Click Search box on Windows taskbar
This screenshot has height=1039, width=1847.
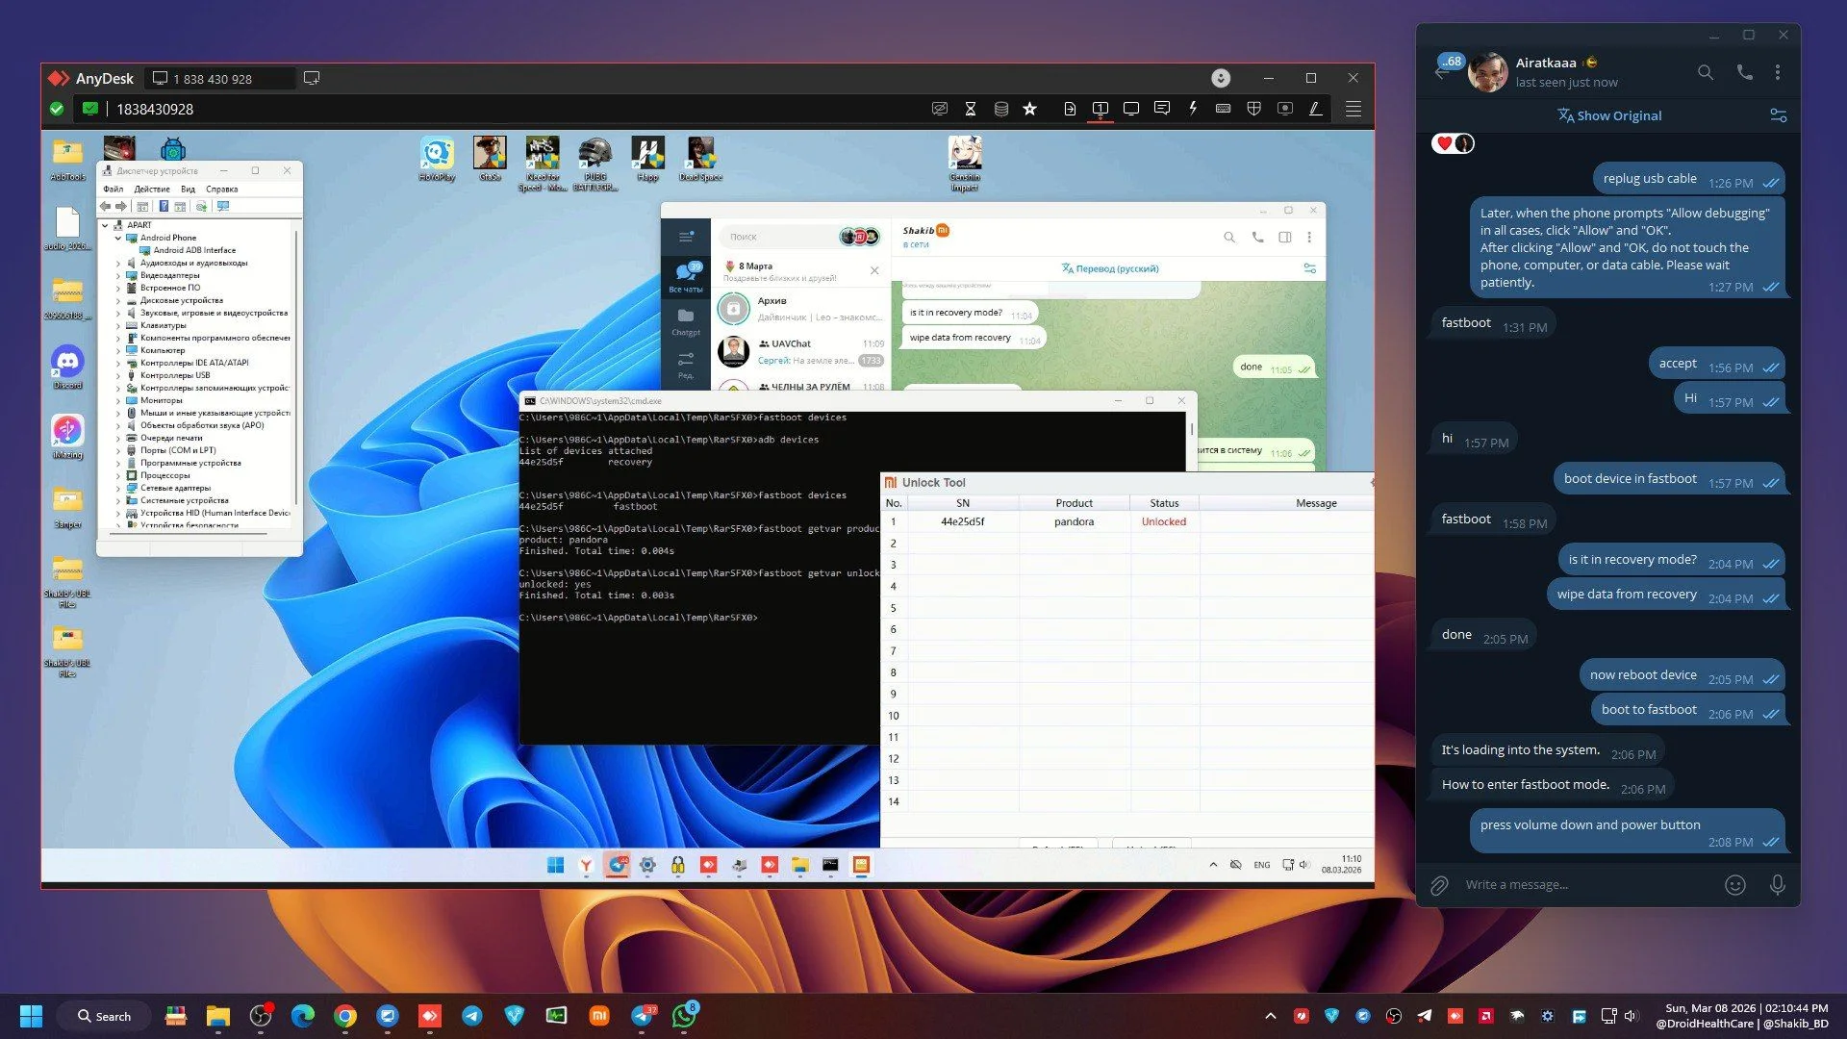[105, 1016]
